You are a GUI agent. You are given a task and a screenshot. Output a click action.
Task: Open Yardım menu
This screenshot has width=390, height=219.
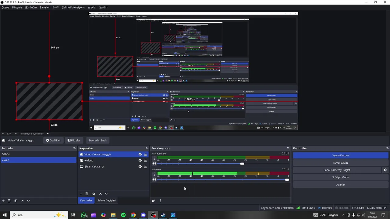[104, 7]
